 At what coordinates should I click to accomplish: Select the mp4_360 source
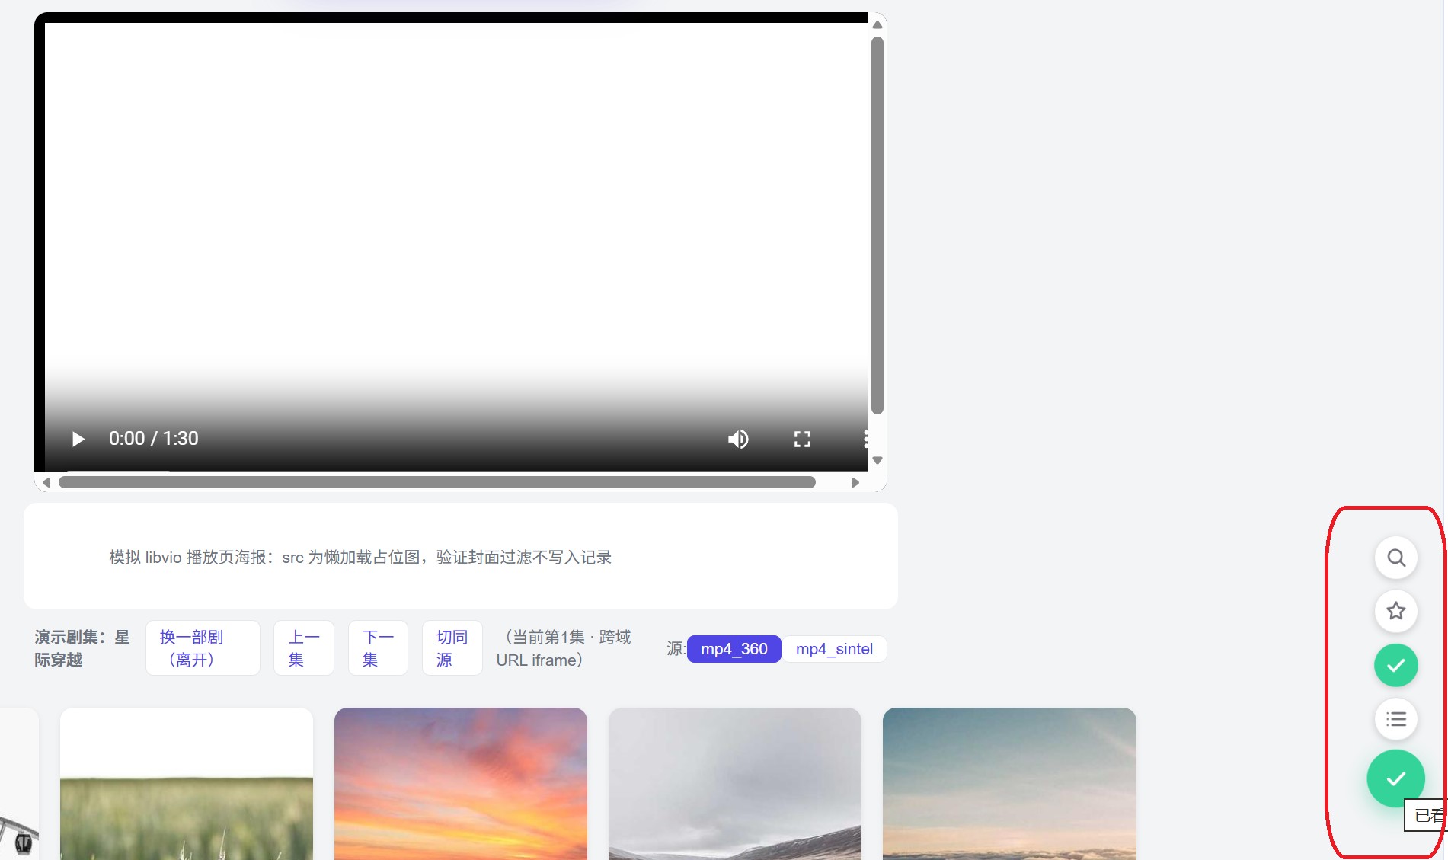(734, 649)
